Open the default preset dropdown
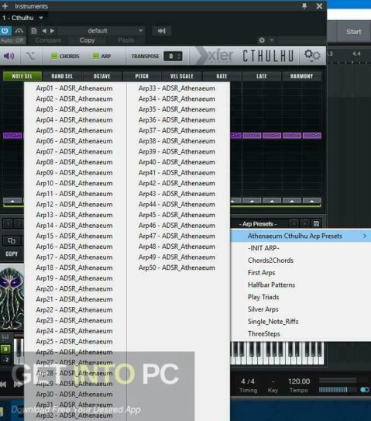The height and width of the screenshot is (421, 371). (x=101, y=31)
